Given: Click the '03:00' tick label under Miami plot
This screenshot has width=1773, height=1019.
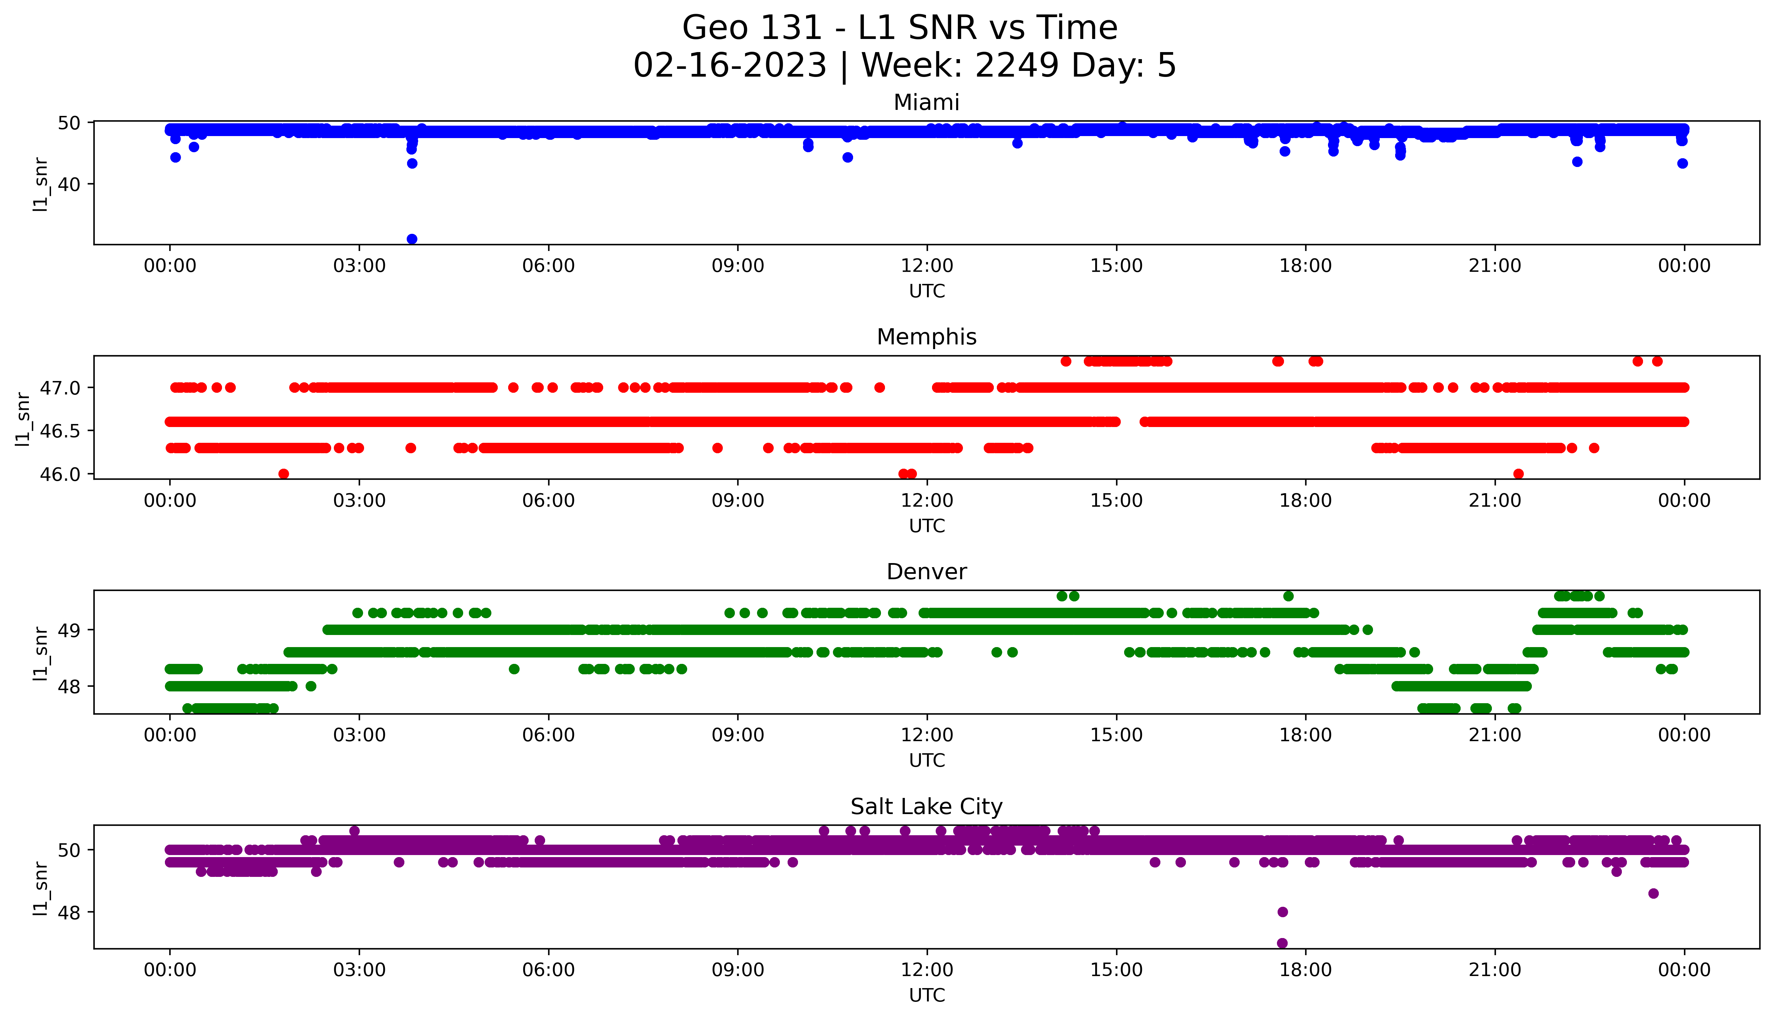Looking at the screenshot, I should [359, 266].
